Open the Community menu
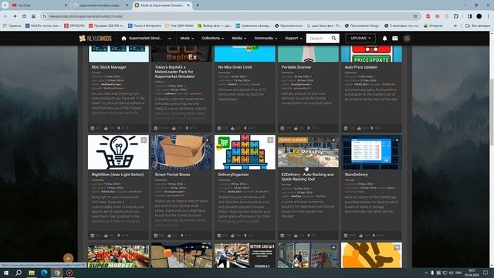Image resolution: width=494 pixels, height=278 pixels. click(266, 38)
